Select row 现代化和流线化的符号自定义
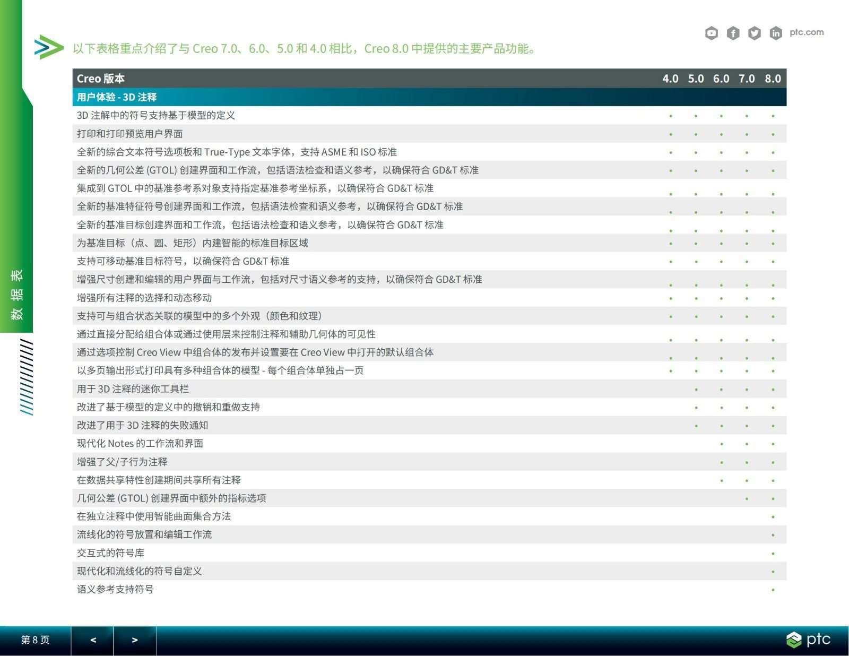849x656 pixels. pyautogui.click(x=429, y=571)
